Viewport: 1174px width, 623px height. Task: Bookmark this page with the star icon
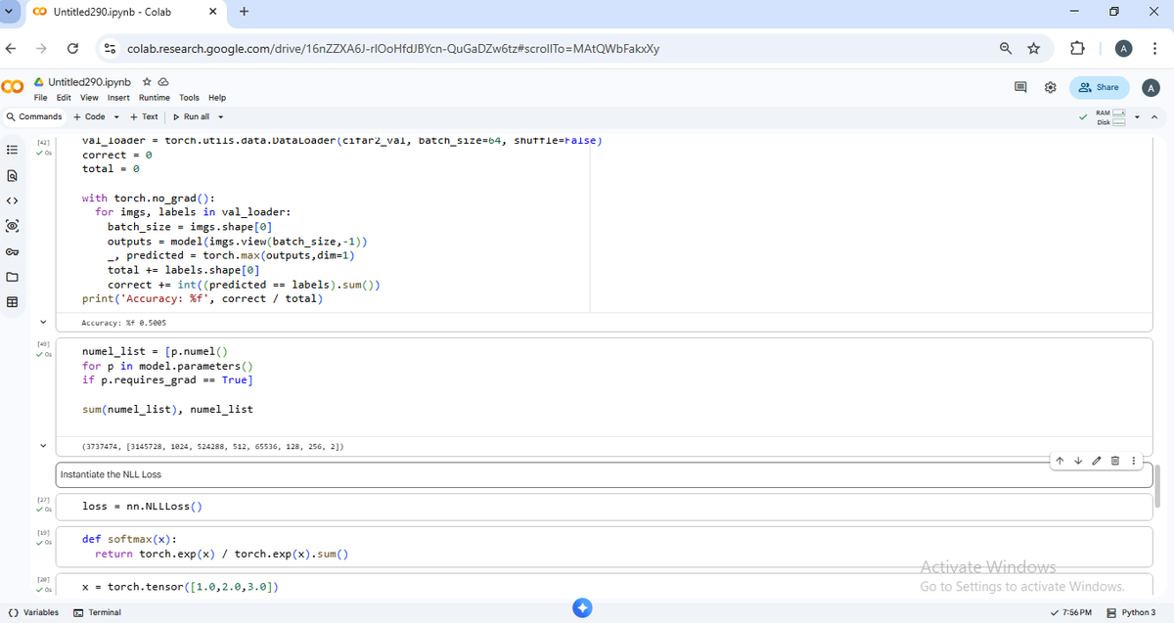tap(1033, 48)
